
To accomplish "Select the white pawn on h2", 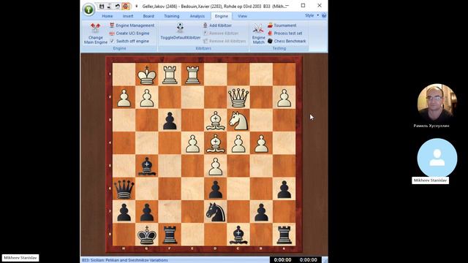I will 124,97.
